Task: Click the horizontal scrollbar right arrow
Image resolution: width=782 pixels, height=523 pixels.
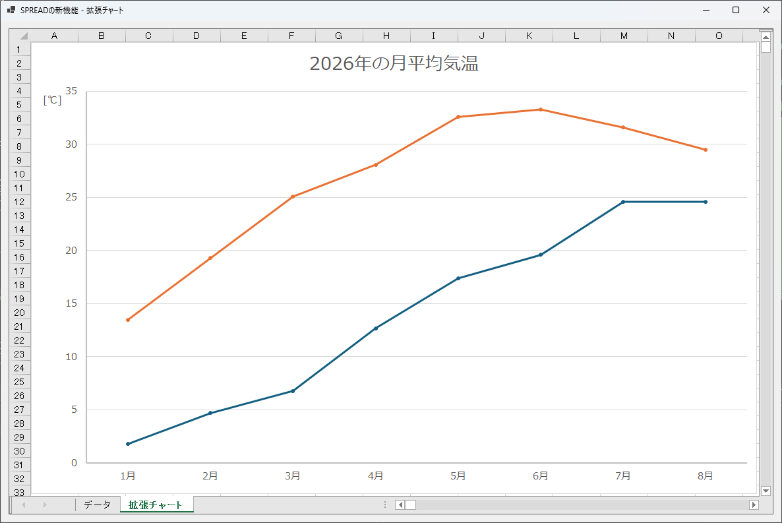Action: (754, 505)
